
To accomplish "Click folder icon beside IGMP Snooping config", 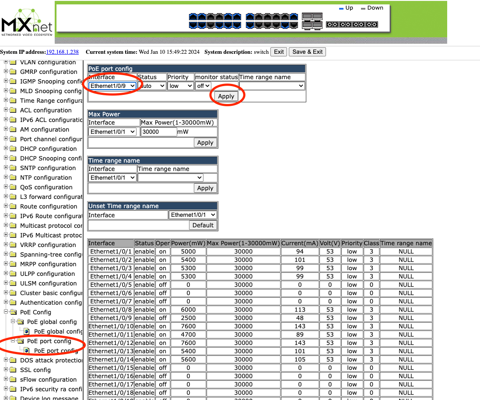I will pyautogui.click(x=13, y=82).
